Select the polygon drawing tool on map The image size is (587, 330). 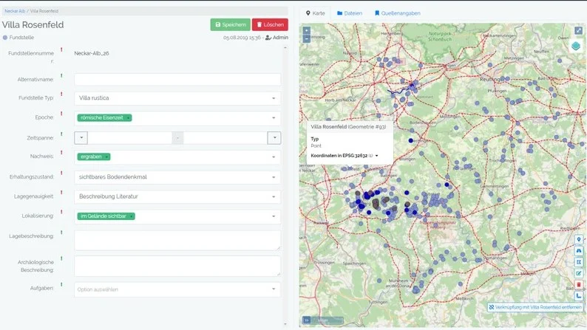(x=578, y=262)
